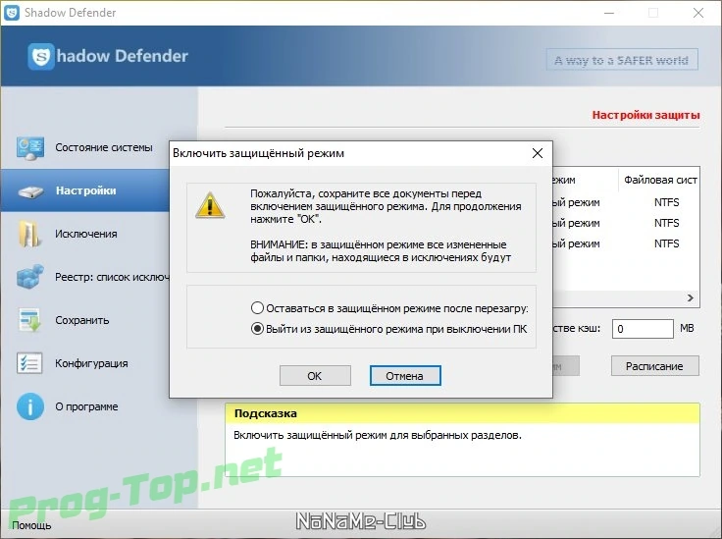722x539 pixels.
Task: Open Реестр: список исключений section
Action: pos(112,277)
